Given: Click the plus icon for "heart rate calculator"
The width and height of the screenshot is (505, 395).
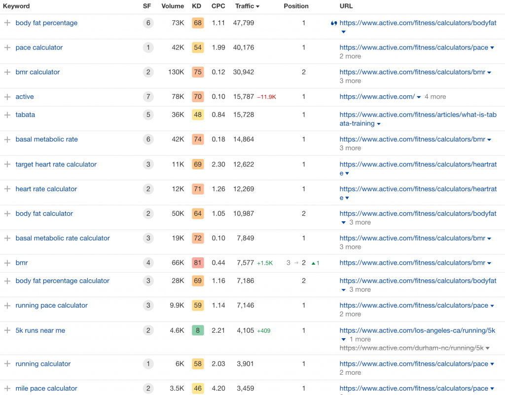Looking at the screenshot, I should (7, 189).
